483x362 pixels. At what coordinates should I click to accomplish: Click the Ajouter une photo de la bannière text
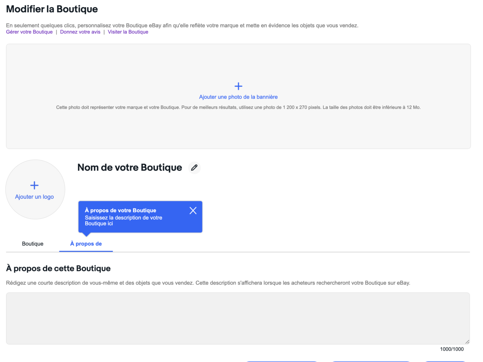[238, 97]
